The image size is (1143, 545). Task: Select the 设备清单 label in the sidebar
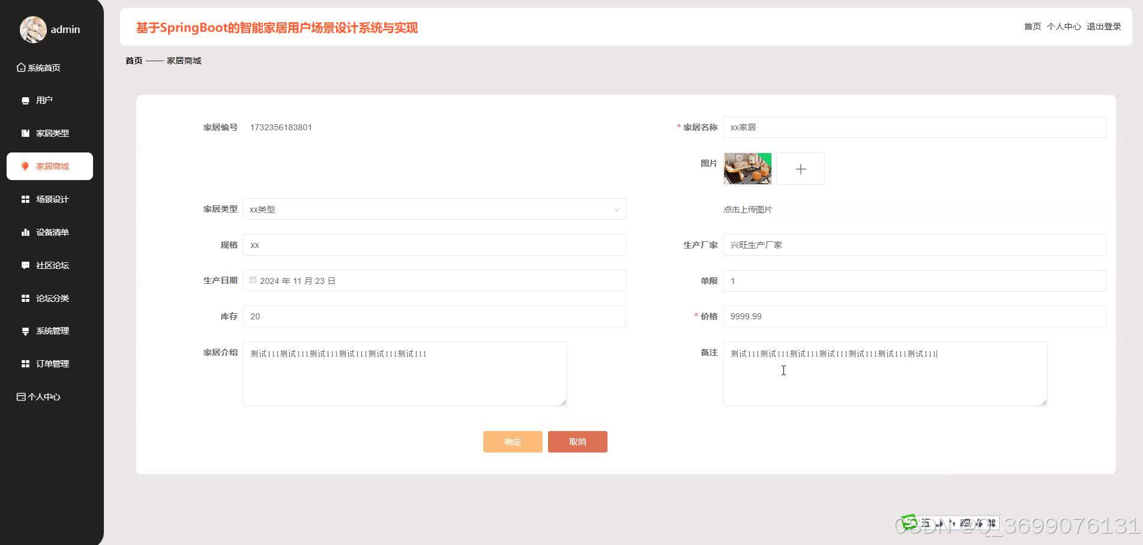53,232
